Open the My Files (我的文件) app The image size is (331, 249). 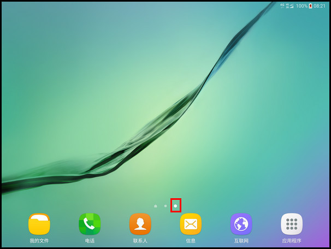click(x=39, y=224)
